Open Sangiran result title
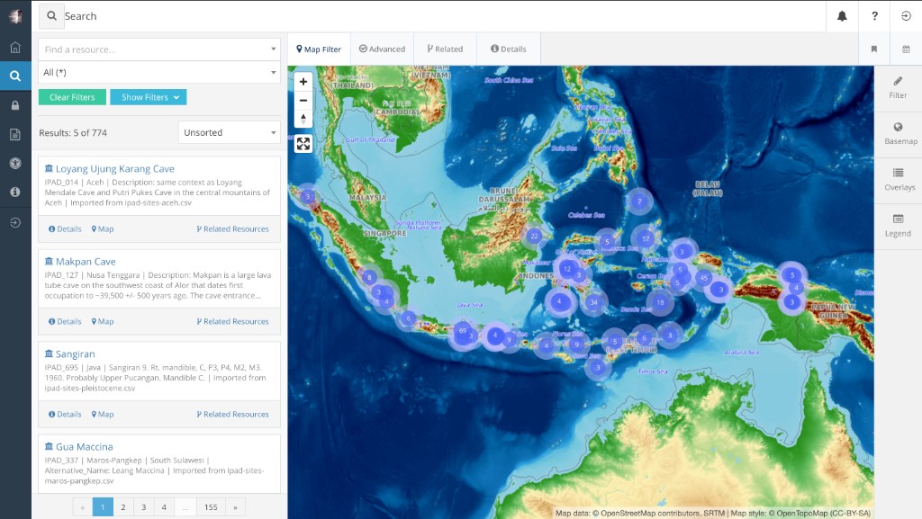The height and width of the screenshot is (519, 922). point(75,354)
